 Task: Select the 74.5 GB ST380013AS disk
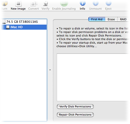pos(24,22)
